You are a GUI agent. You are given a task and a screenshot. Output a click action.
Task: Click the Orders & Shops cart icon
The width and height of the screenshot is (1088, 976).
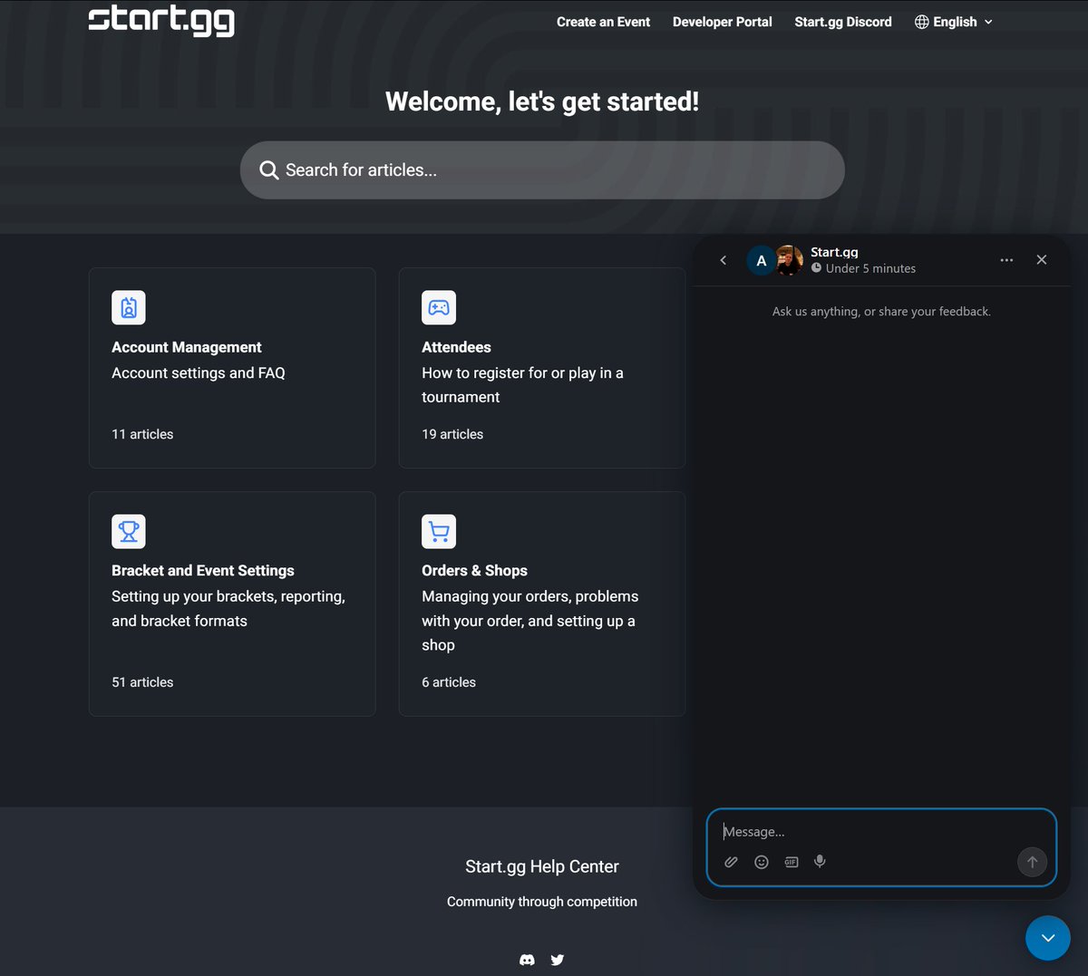click(x=439, y=532)
